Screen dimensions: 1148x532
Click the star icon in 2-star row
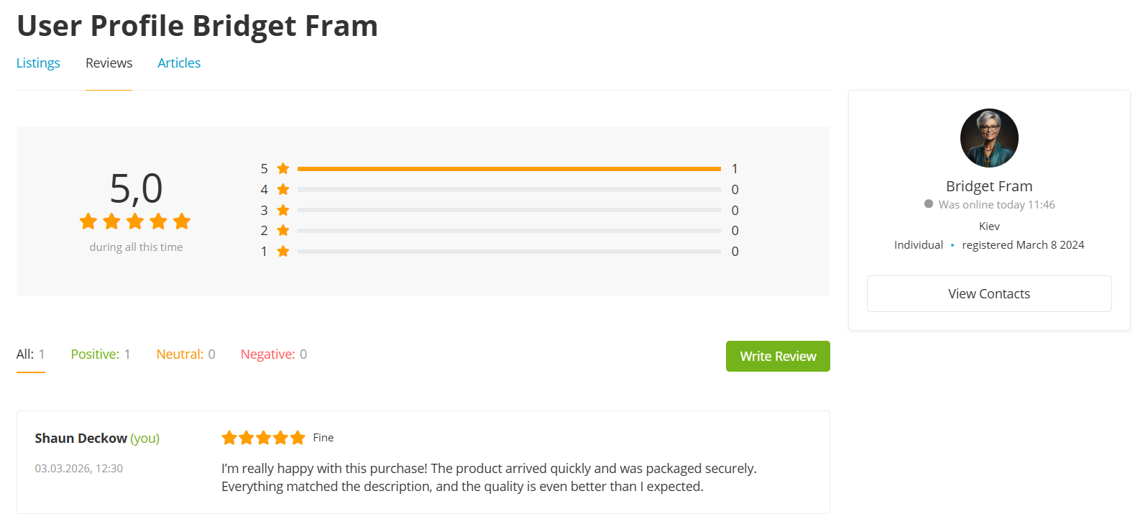coord(283,230)
